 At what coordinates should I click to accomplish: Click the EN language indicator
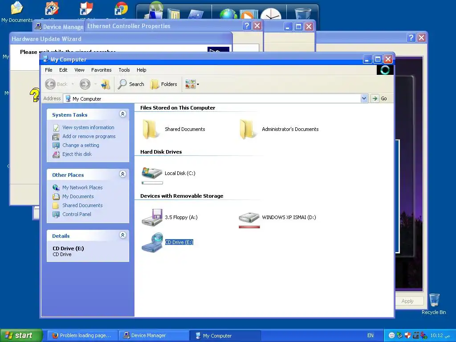[370, 335]
